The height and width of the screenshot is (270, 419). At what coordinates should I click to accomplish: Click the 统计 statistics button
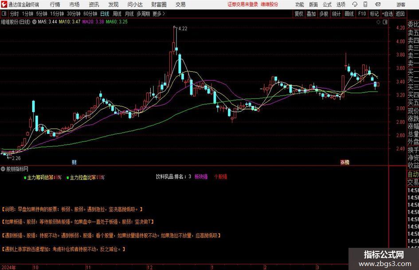click(336, 14)
